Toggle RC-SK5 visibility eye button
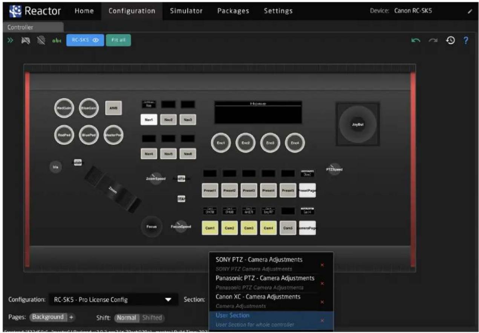479x333 pixels. point(85,41)
